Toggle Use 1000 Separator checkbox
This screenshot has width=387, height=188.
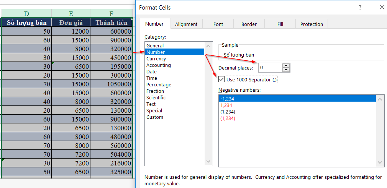pos(221,79)
